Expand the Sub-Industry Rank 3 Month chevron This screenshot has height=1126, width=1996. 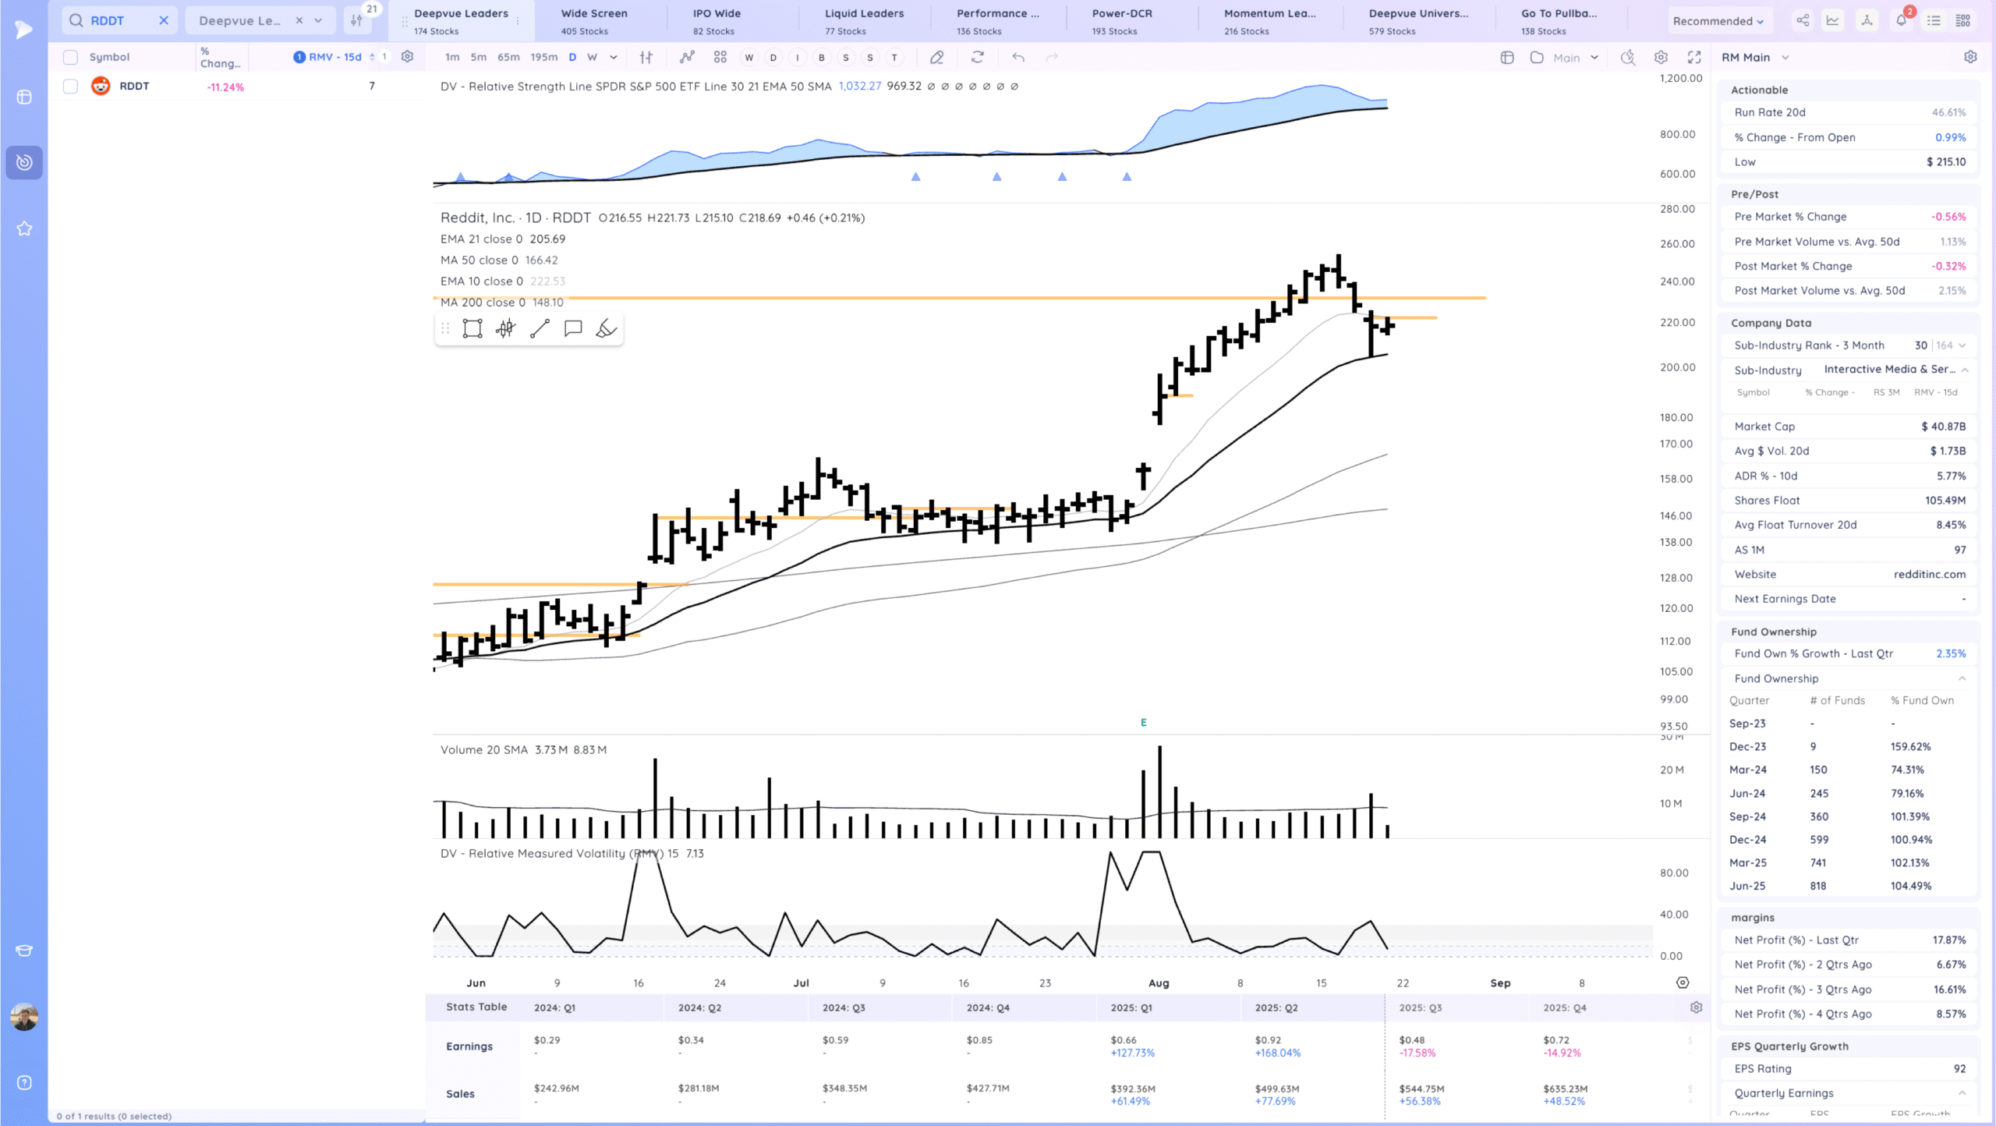pos(1962,345)
